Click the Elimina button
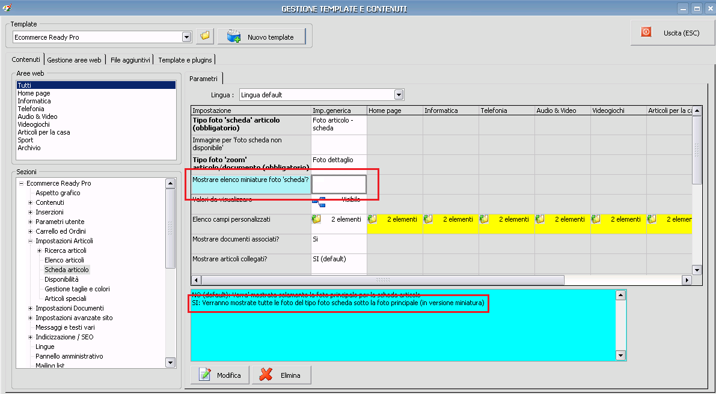 [281, 375]
